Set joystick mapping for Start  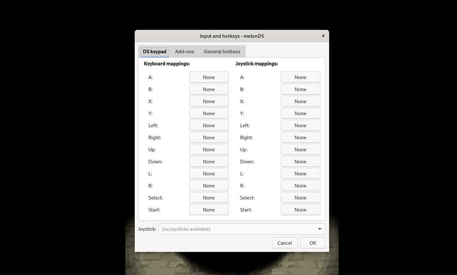300,210
